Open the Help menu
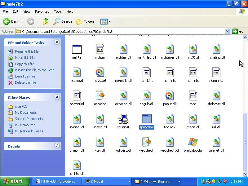 coord(70,11)
